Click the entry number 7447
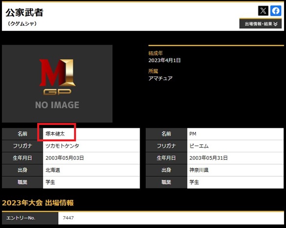286x228 pixels. point(68,218)
